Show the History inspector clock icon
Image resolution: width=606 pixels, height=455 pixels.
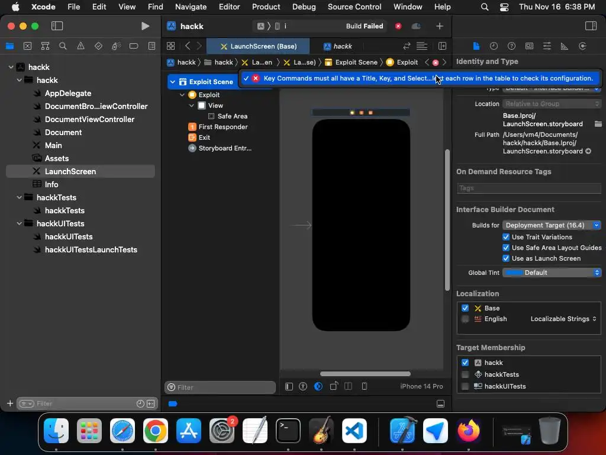pyautogui.click(x=494, y=46)
